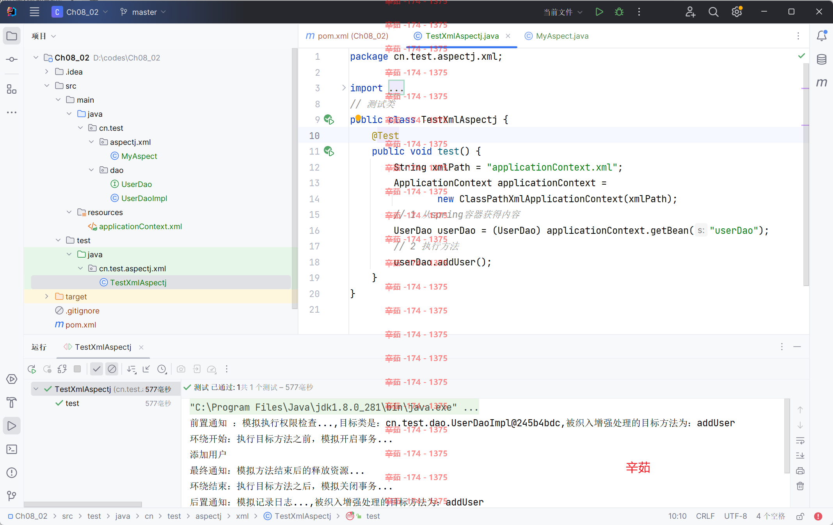Screen dimensions: 833x525
Task: Open test history clock icon
Action: coord(162,369)
